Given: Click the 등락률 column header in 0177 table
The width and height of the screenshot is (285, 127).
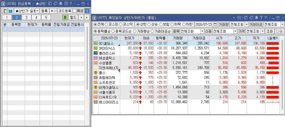Looking at the screenshot, I should pos(160,38).
